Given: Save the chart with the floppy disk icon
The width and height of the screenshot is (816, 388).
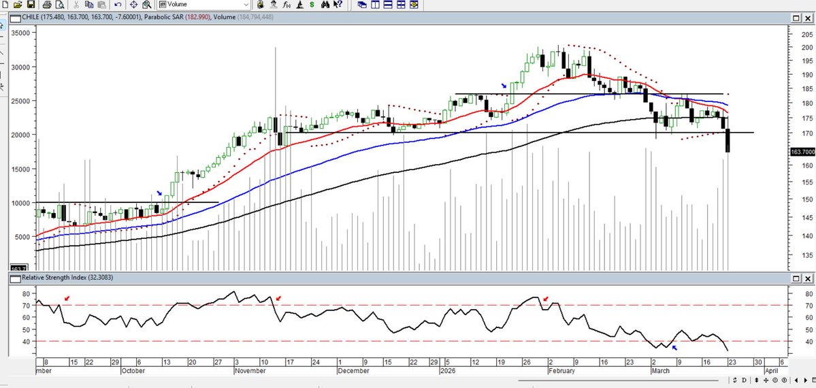Looking at the screenshot, I should point(31,5).
